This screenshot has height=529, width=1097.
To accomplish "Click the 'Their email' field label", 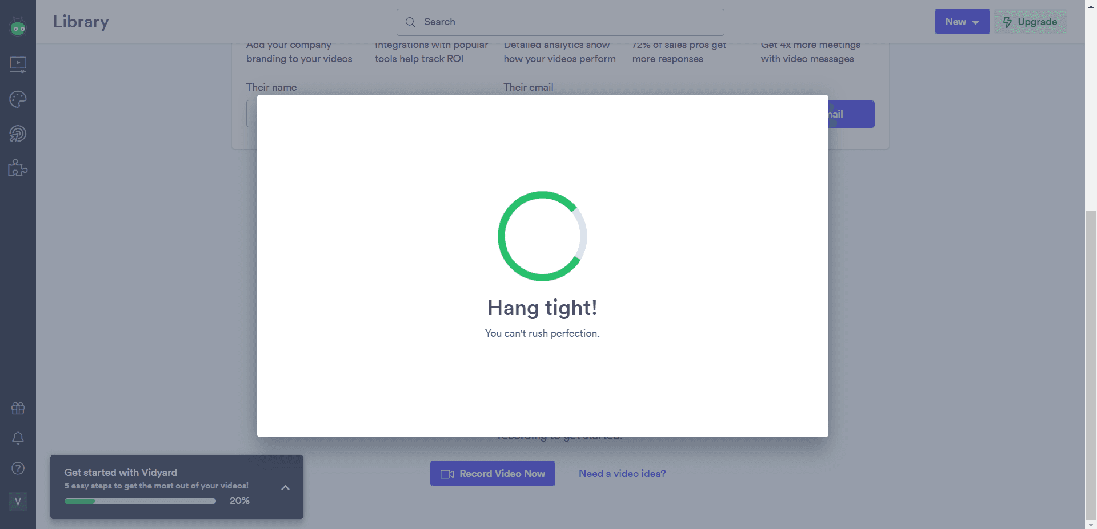I will [529, 87].
